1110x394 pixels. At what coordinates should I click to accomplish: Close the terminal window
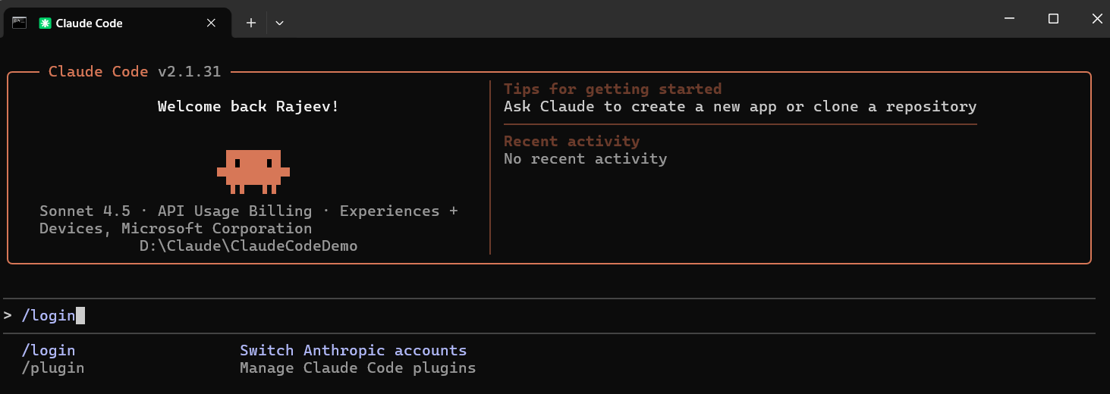tap(1096, 19)
